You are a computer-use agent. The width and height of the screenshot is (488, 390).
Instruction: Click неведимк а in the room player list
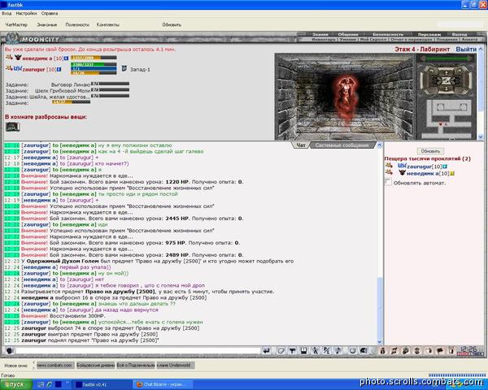pyautogui.click(x=423, y=174)
